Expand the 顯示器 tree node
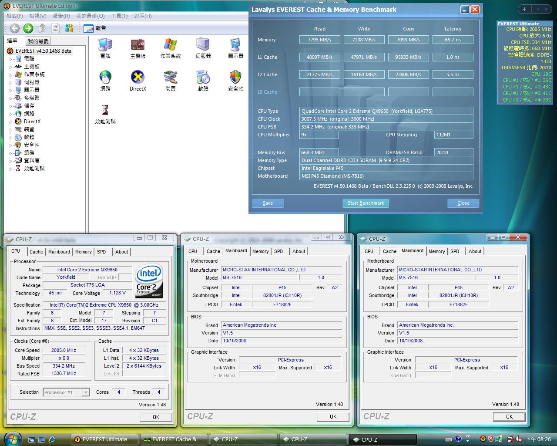 [11, 90]
